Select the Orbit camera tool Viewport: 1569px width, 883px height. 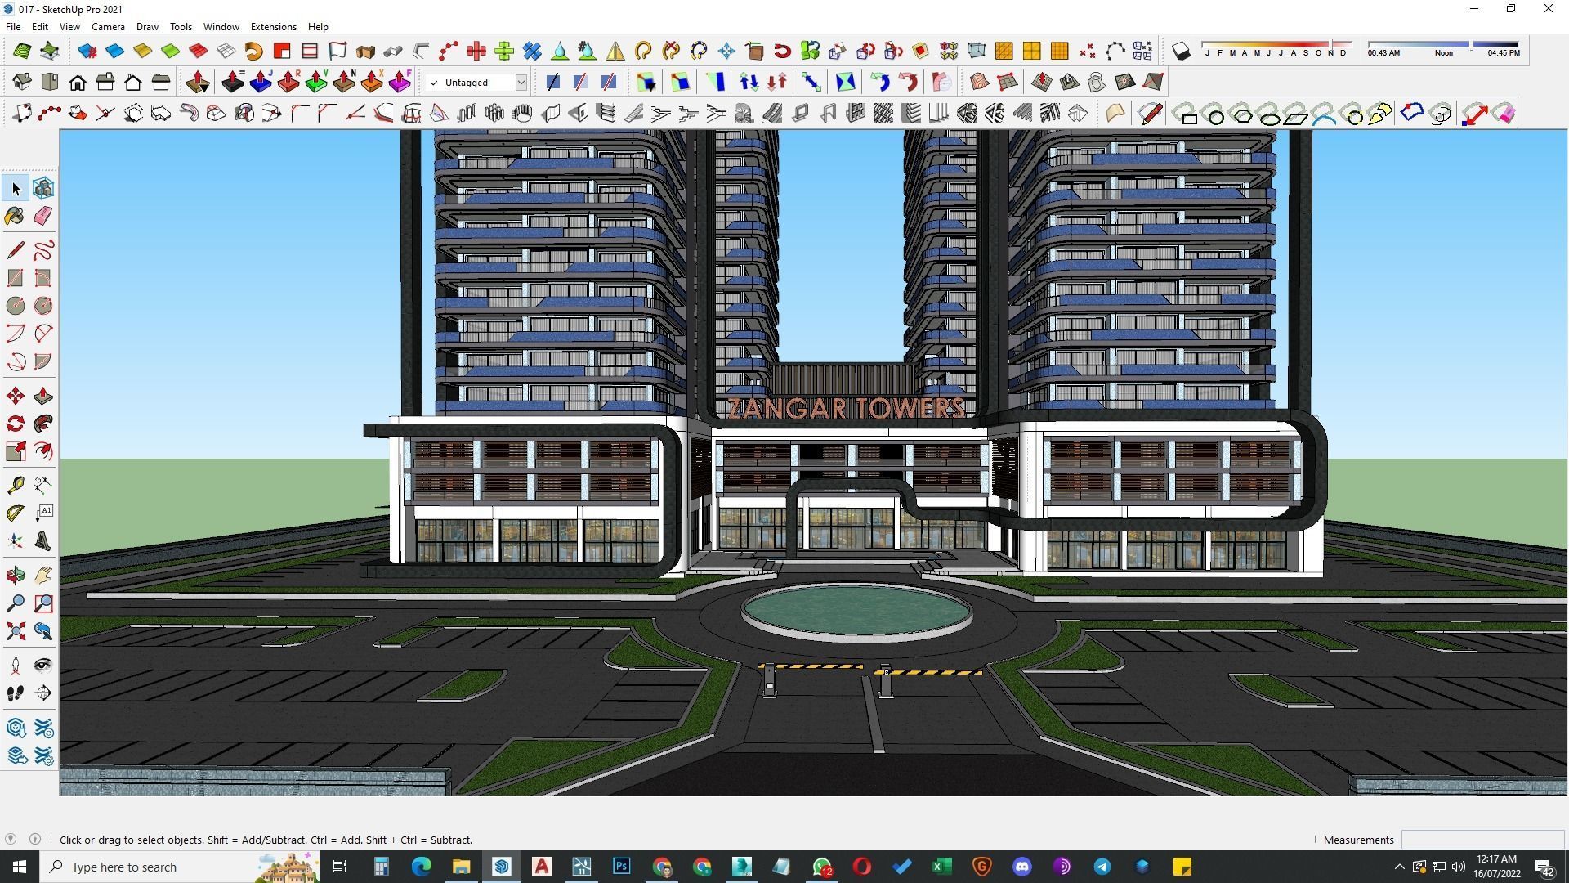16,576
